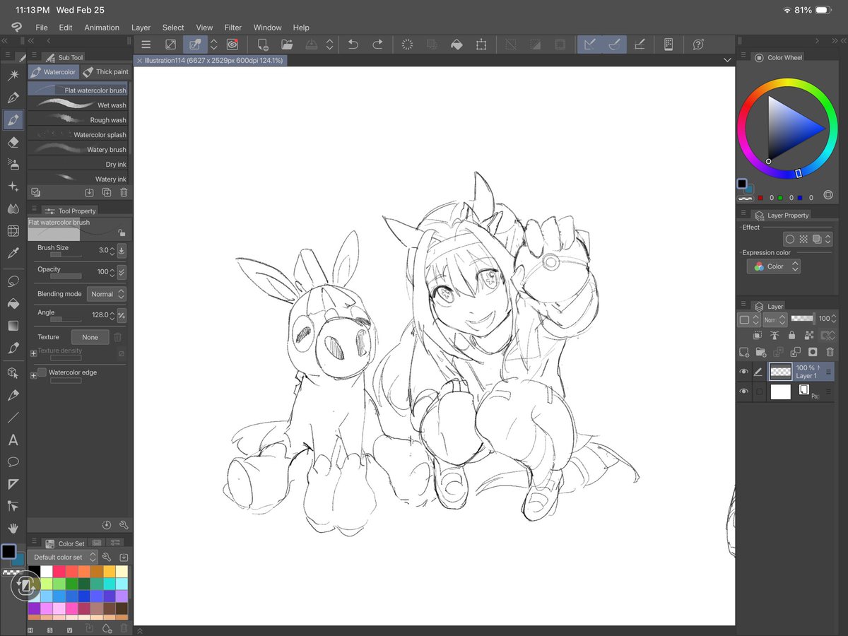Select the Text tool
Viewport: 848px width, 636px height.
coord(13,440)
